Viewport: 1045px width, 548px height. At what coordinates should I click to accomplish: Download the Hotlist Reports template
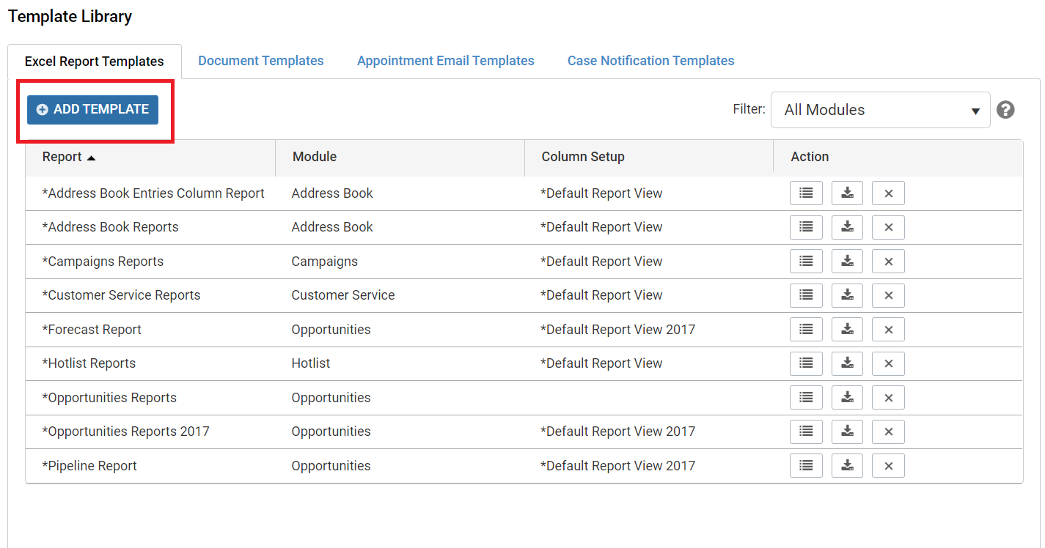pyautogui.click(x=847, y=363)
